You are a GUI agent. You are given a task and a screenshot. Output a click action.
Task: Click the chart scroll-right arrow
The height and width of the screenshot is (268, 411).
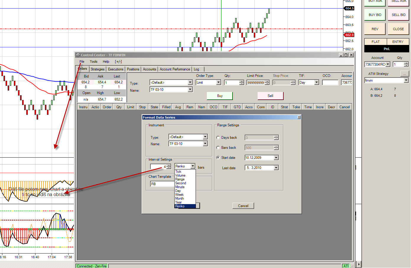coord(359,264)
